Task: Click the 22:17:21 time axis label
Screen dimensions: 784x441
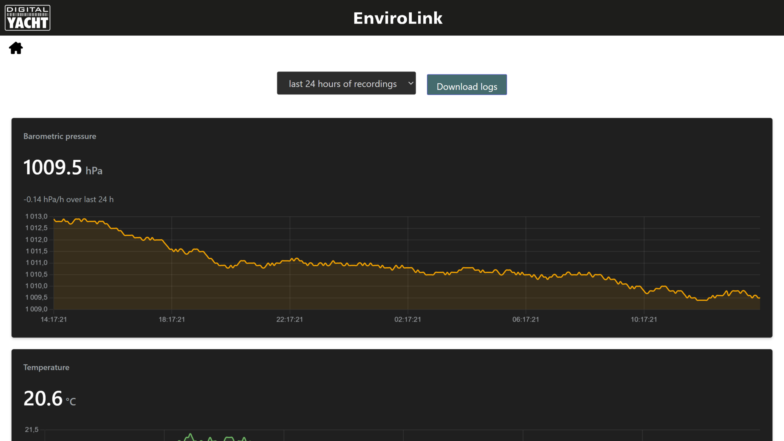Action: click(x=289, y=319)
